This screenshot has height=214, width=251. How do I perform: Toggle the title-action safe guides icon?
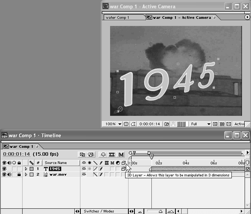click(126, 124)
